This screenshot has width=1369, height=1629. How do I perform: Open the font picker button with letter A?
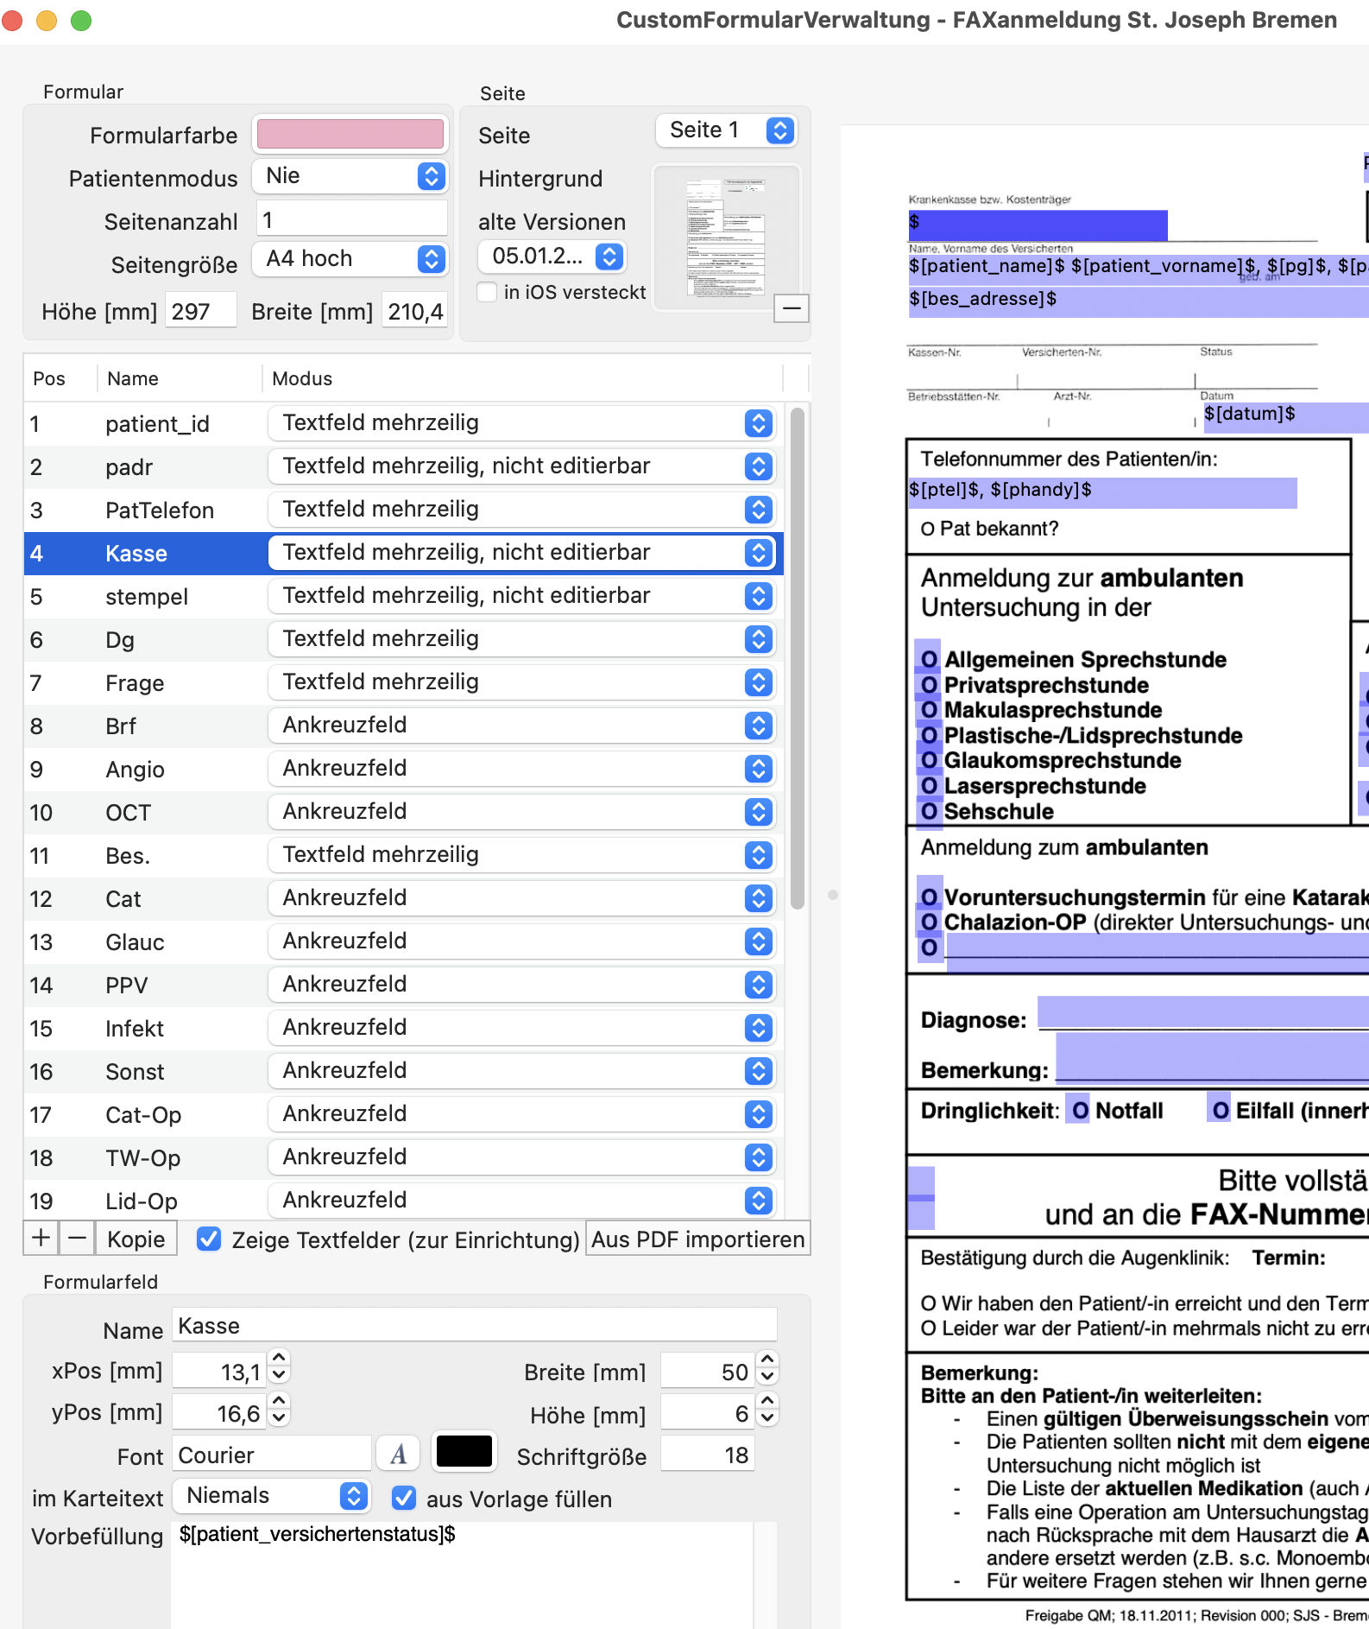point(398,1454)
